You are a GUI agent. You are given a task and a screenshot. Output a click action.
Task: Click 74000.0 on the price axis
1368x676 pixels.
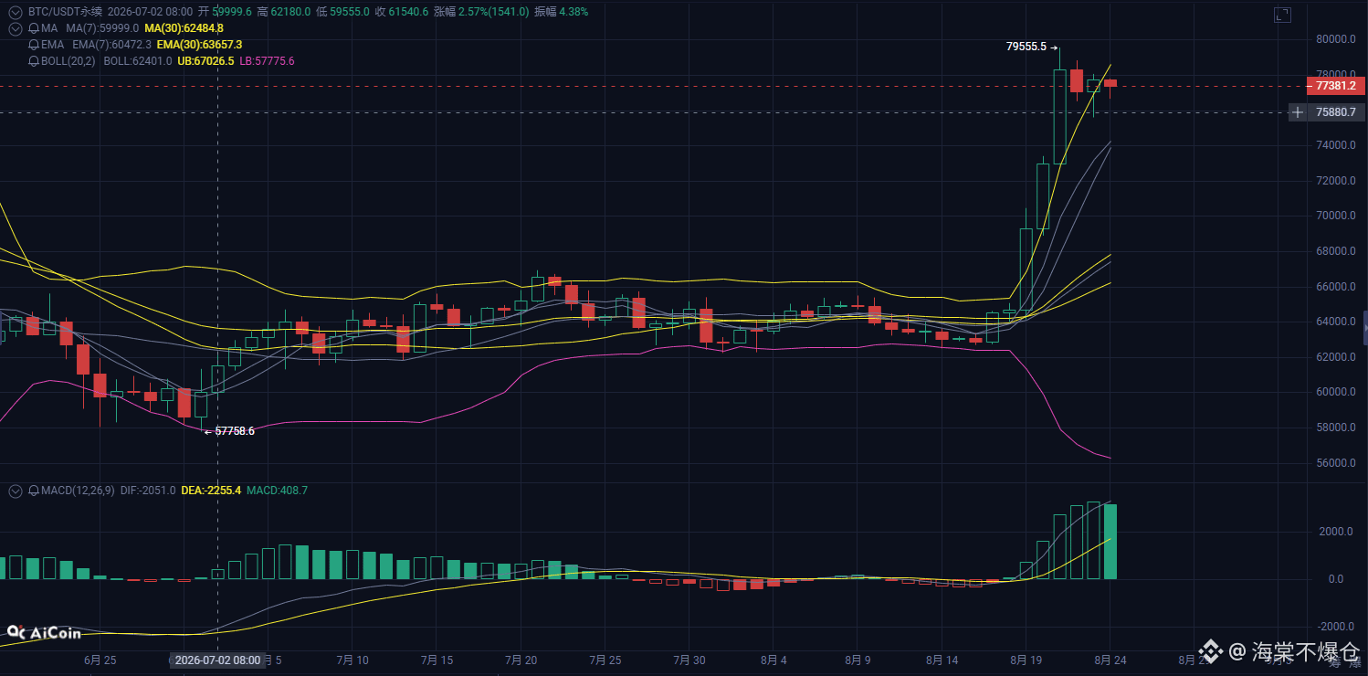click(1334, 145)
